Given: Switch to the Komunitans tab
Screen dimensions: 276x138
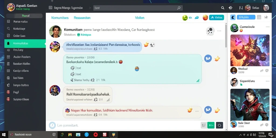Looking at the screenshot, I should [x=60, y=18].
